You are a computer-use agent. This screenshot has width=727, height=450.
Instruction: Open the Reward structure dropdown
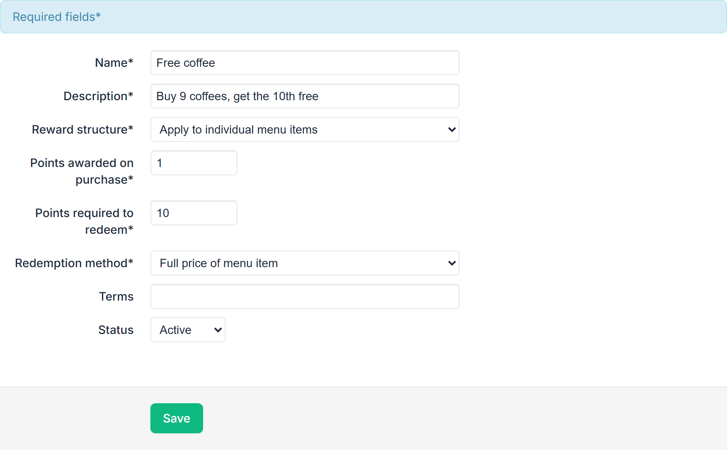(305, 129)
